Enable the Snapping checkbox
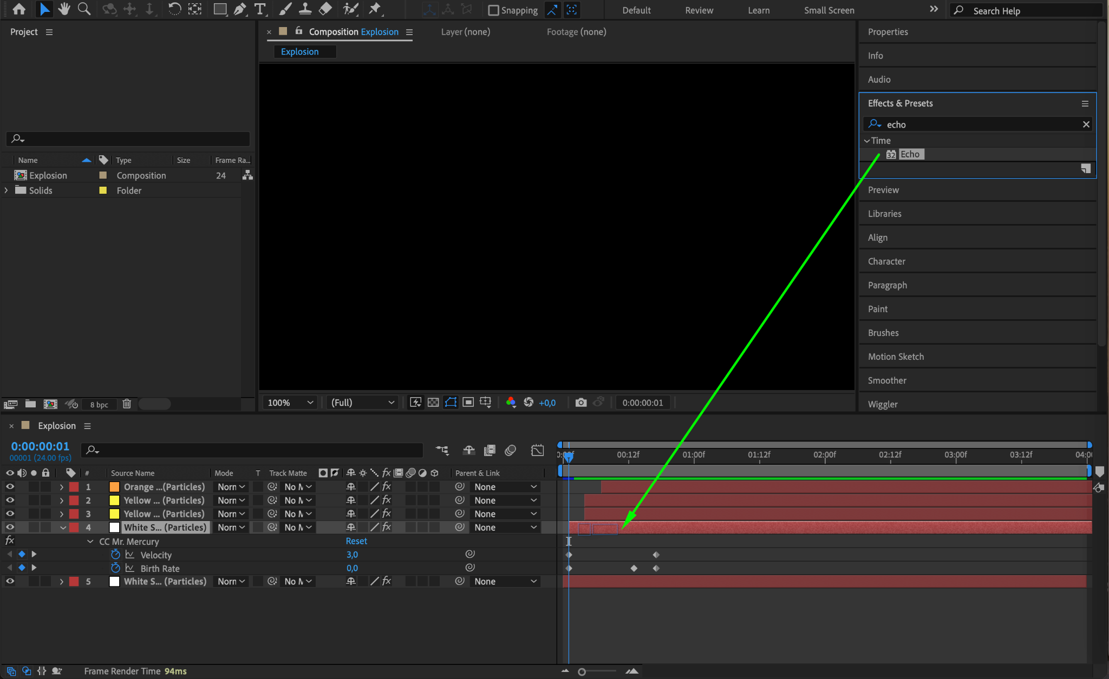 coord(493,10)
